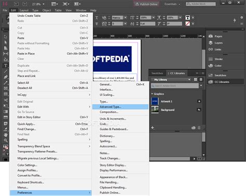Open the Essentials workspace switcher
Viewport: 246px width, 196px height.
pos(172,4)
